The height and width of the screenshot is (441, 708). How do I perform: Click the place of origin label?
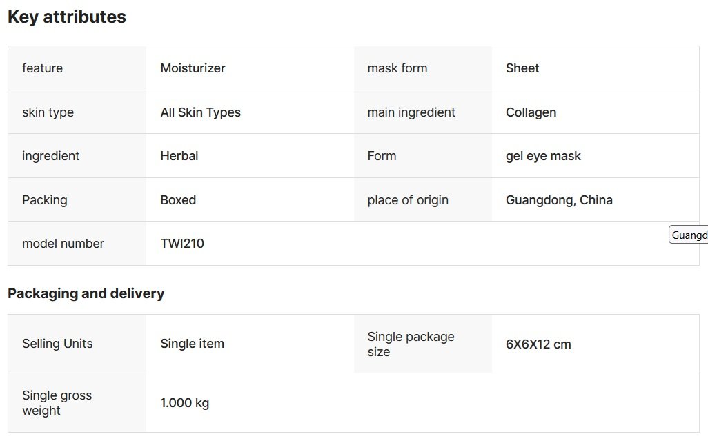click(x=408, y=200)
